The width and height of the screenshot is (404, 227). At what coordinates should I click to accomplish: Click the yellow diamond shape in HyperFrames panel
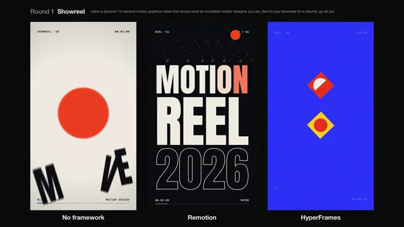(321, 125)
